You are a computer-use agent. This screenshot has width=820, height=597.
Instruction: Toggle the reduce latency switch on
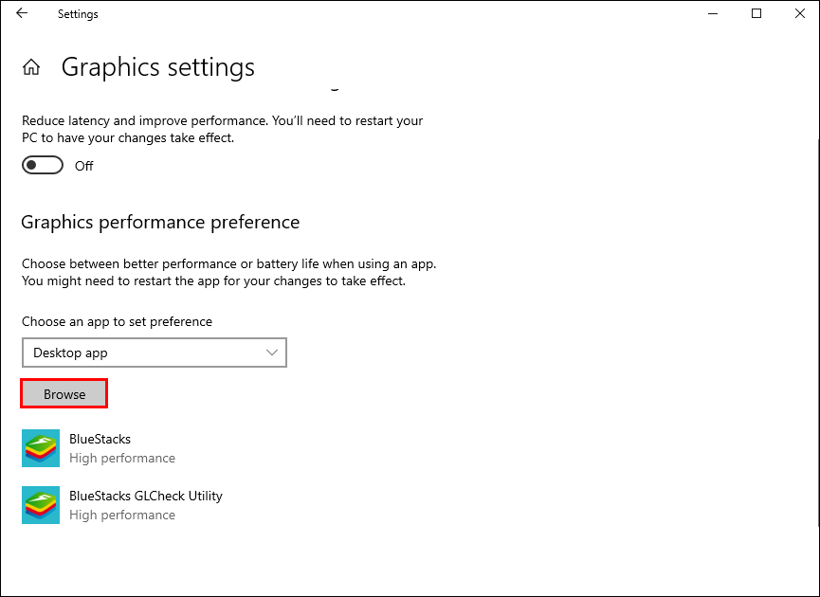[x=43, y=166]
